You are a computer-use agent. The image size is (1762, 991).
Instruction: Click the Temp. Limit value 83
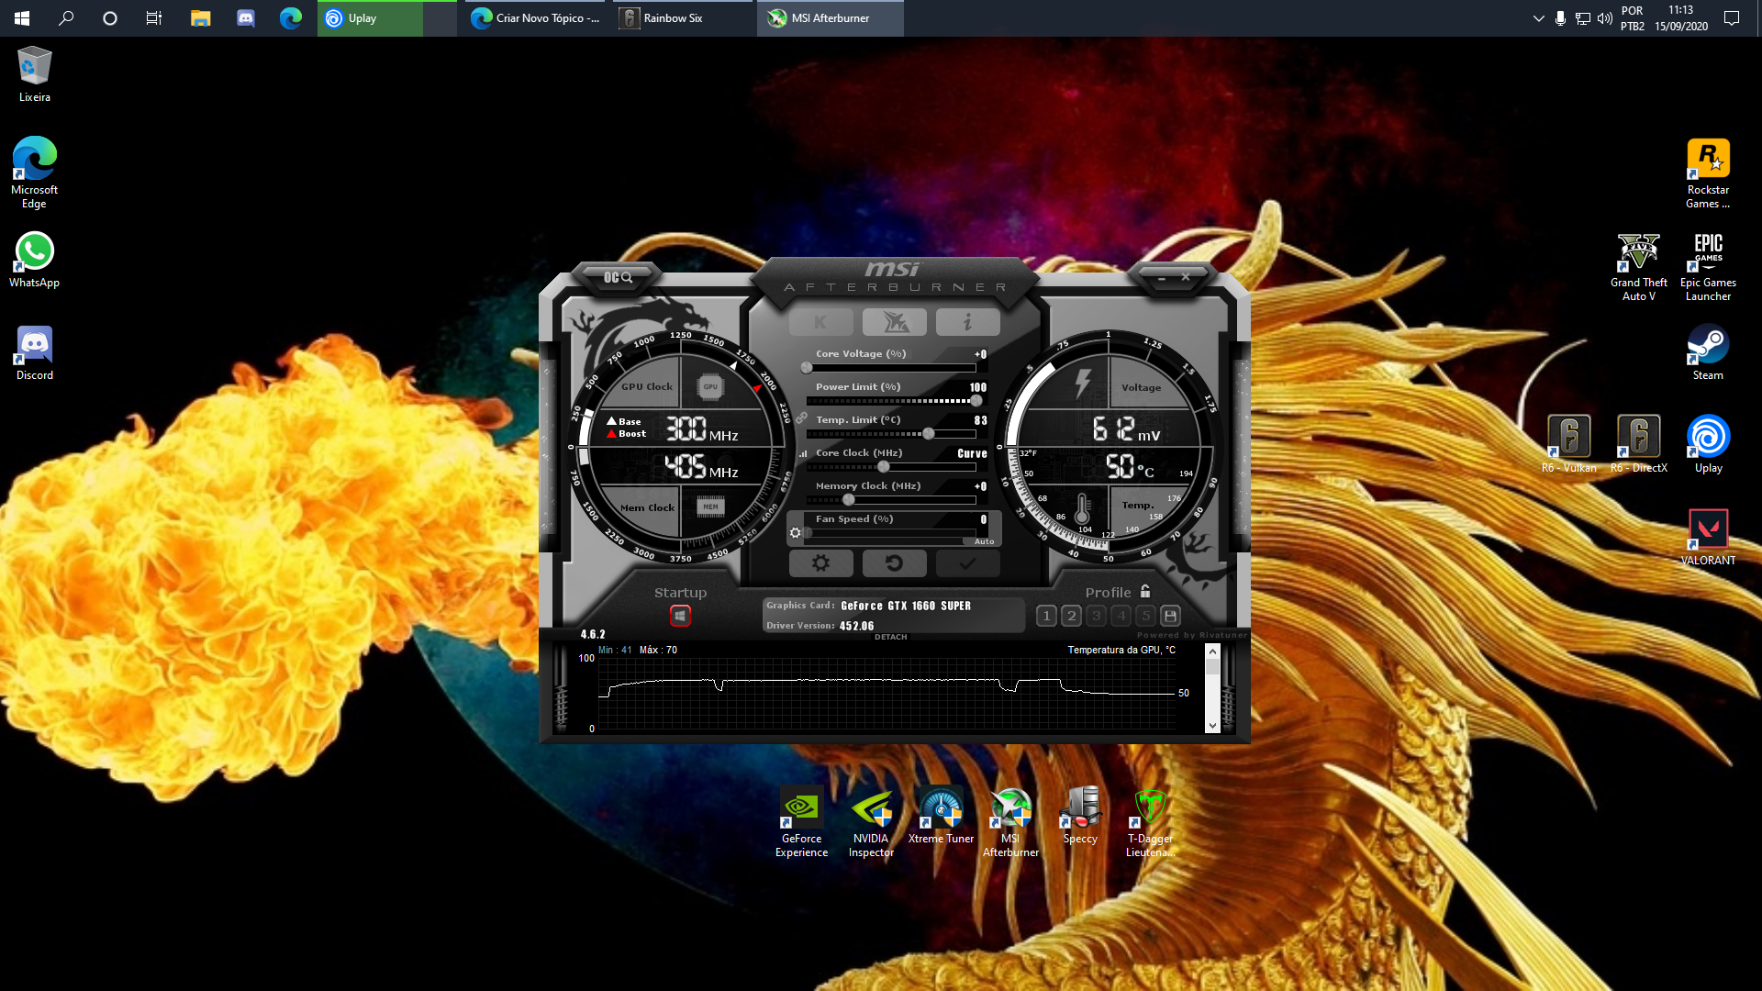coord(980,420)
